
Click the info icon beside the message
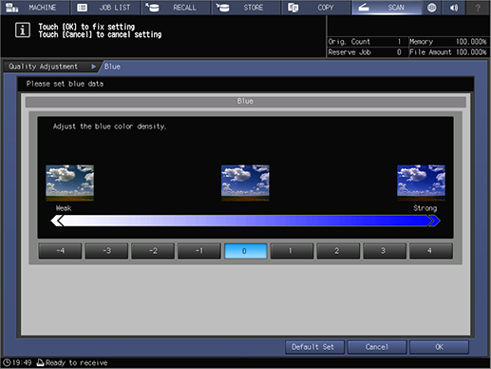point(23,30)
